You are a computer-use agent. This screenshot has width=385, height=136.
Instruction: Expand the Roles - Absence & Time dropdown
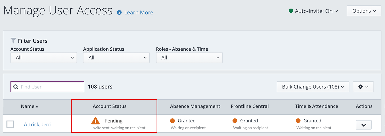pos(189,58)
